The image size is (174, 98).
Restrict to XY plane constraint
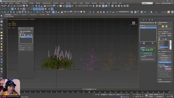point(21,9)
